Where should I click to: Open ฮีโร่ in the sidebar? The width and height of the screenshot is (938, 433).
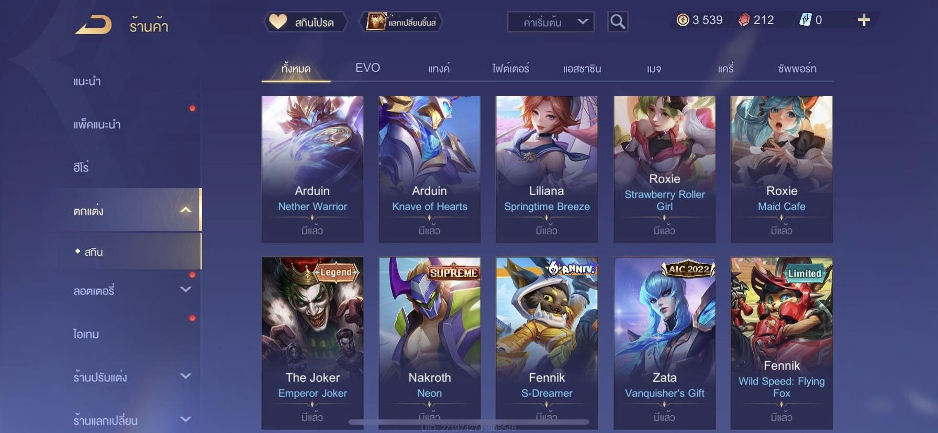coord(81,167)
